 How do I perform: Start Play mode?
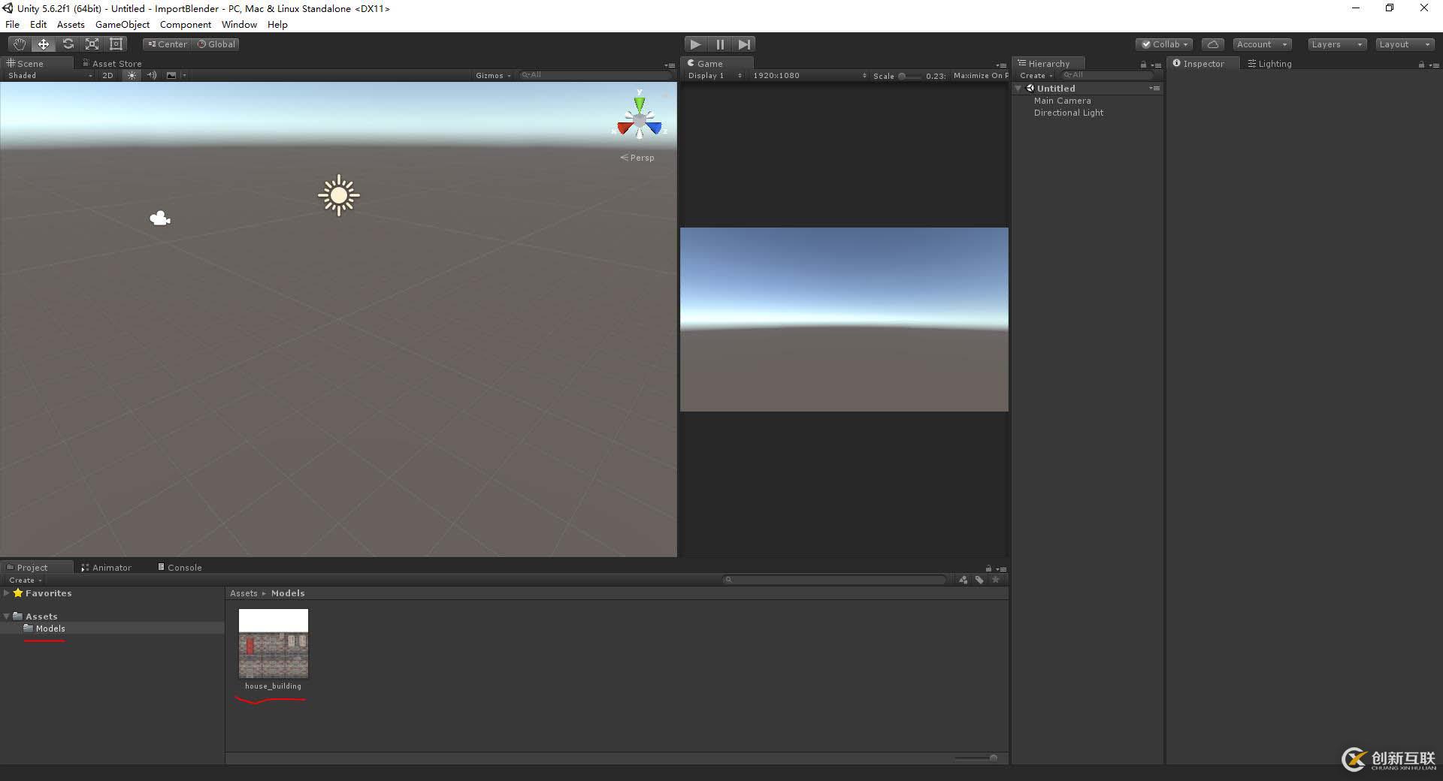click(695, 44)
